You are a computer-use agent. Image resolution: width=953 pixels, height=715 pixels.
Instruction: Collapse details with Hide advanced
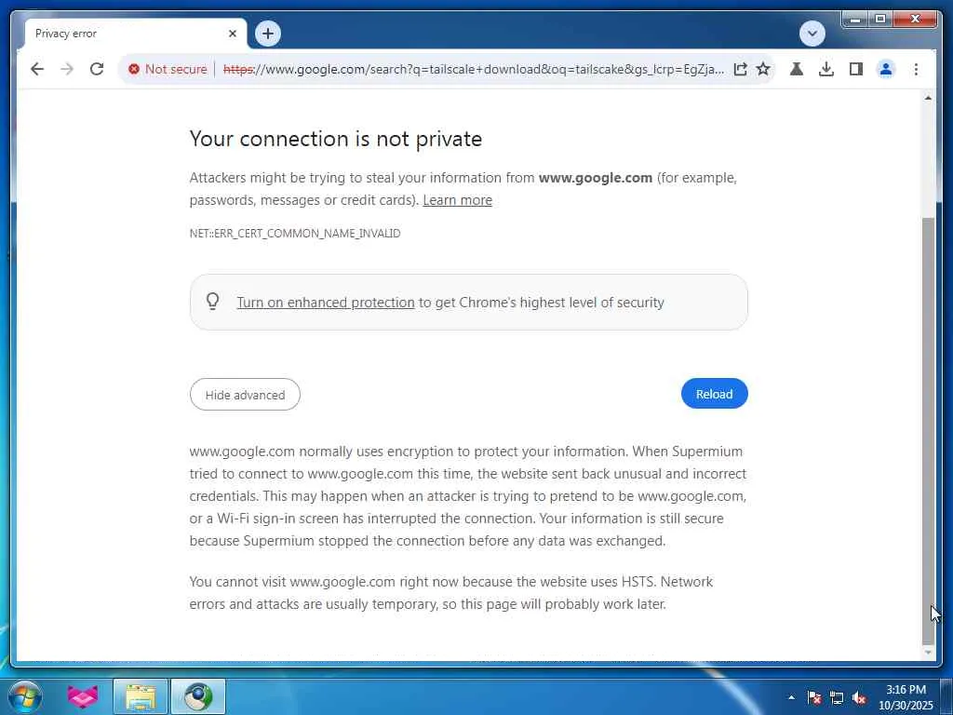245,395
